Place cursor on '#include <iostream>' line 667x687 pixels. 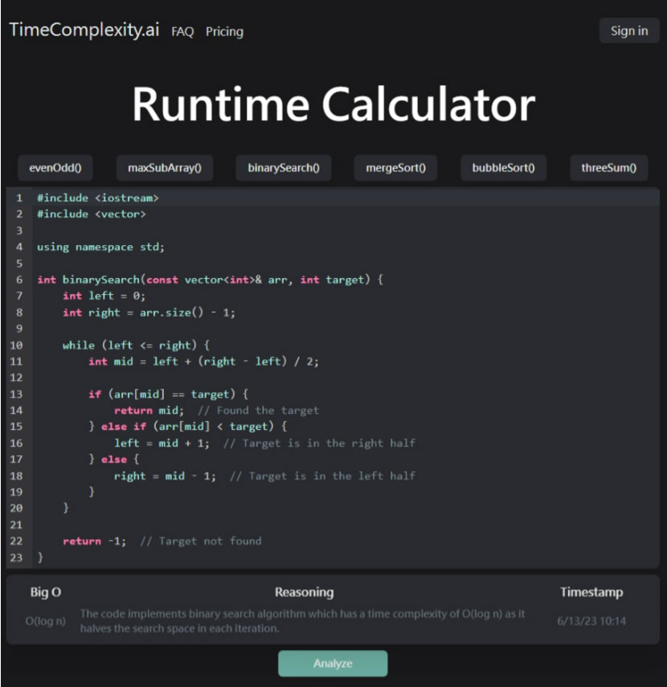point(98,198)
